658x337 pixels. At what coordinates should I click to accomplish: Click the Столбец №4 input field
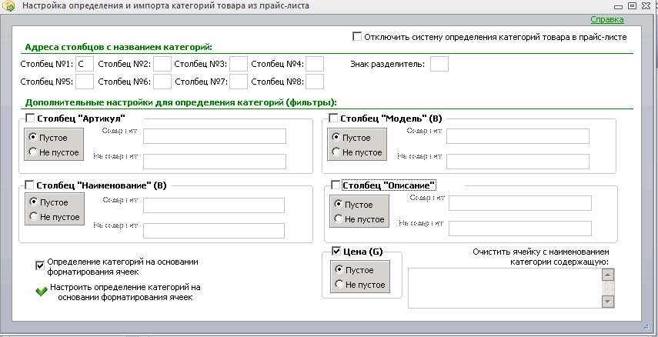point(315,64)
